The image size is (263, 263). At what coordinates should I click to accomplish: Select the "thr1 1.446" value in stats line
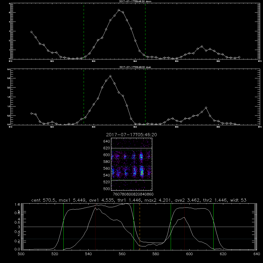click(x=129, y=200)
